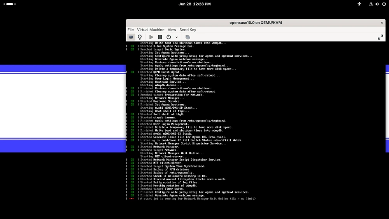Click 'Started Backup of RPM database' line

(159, 169)
